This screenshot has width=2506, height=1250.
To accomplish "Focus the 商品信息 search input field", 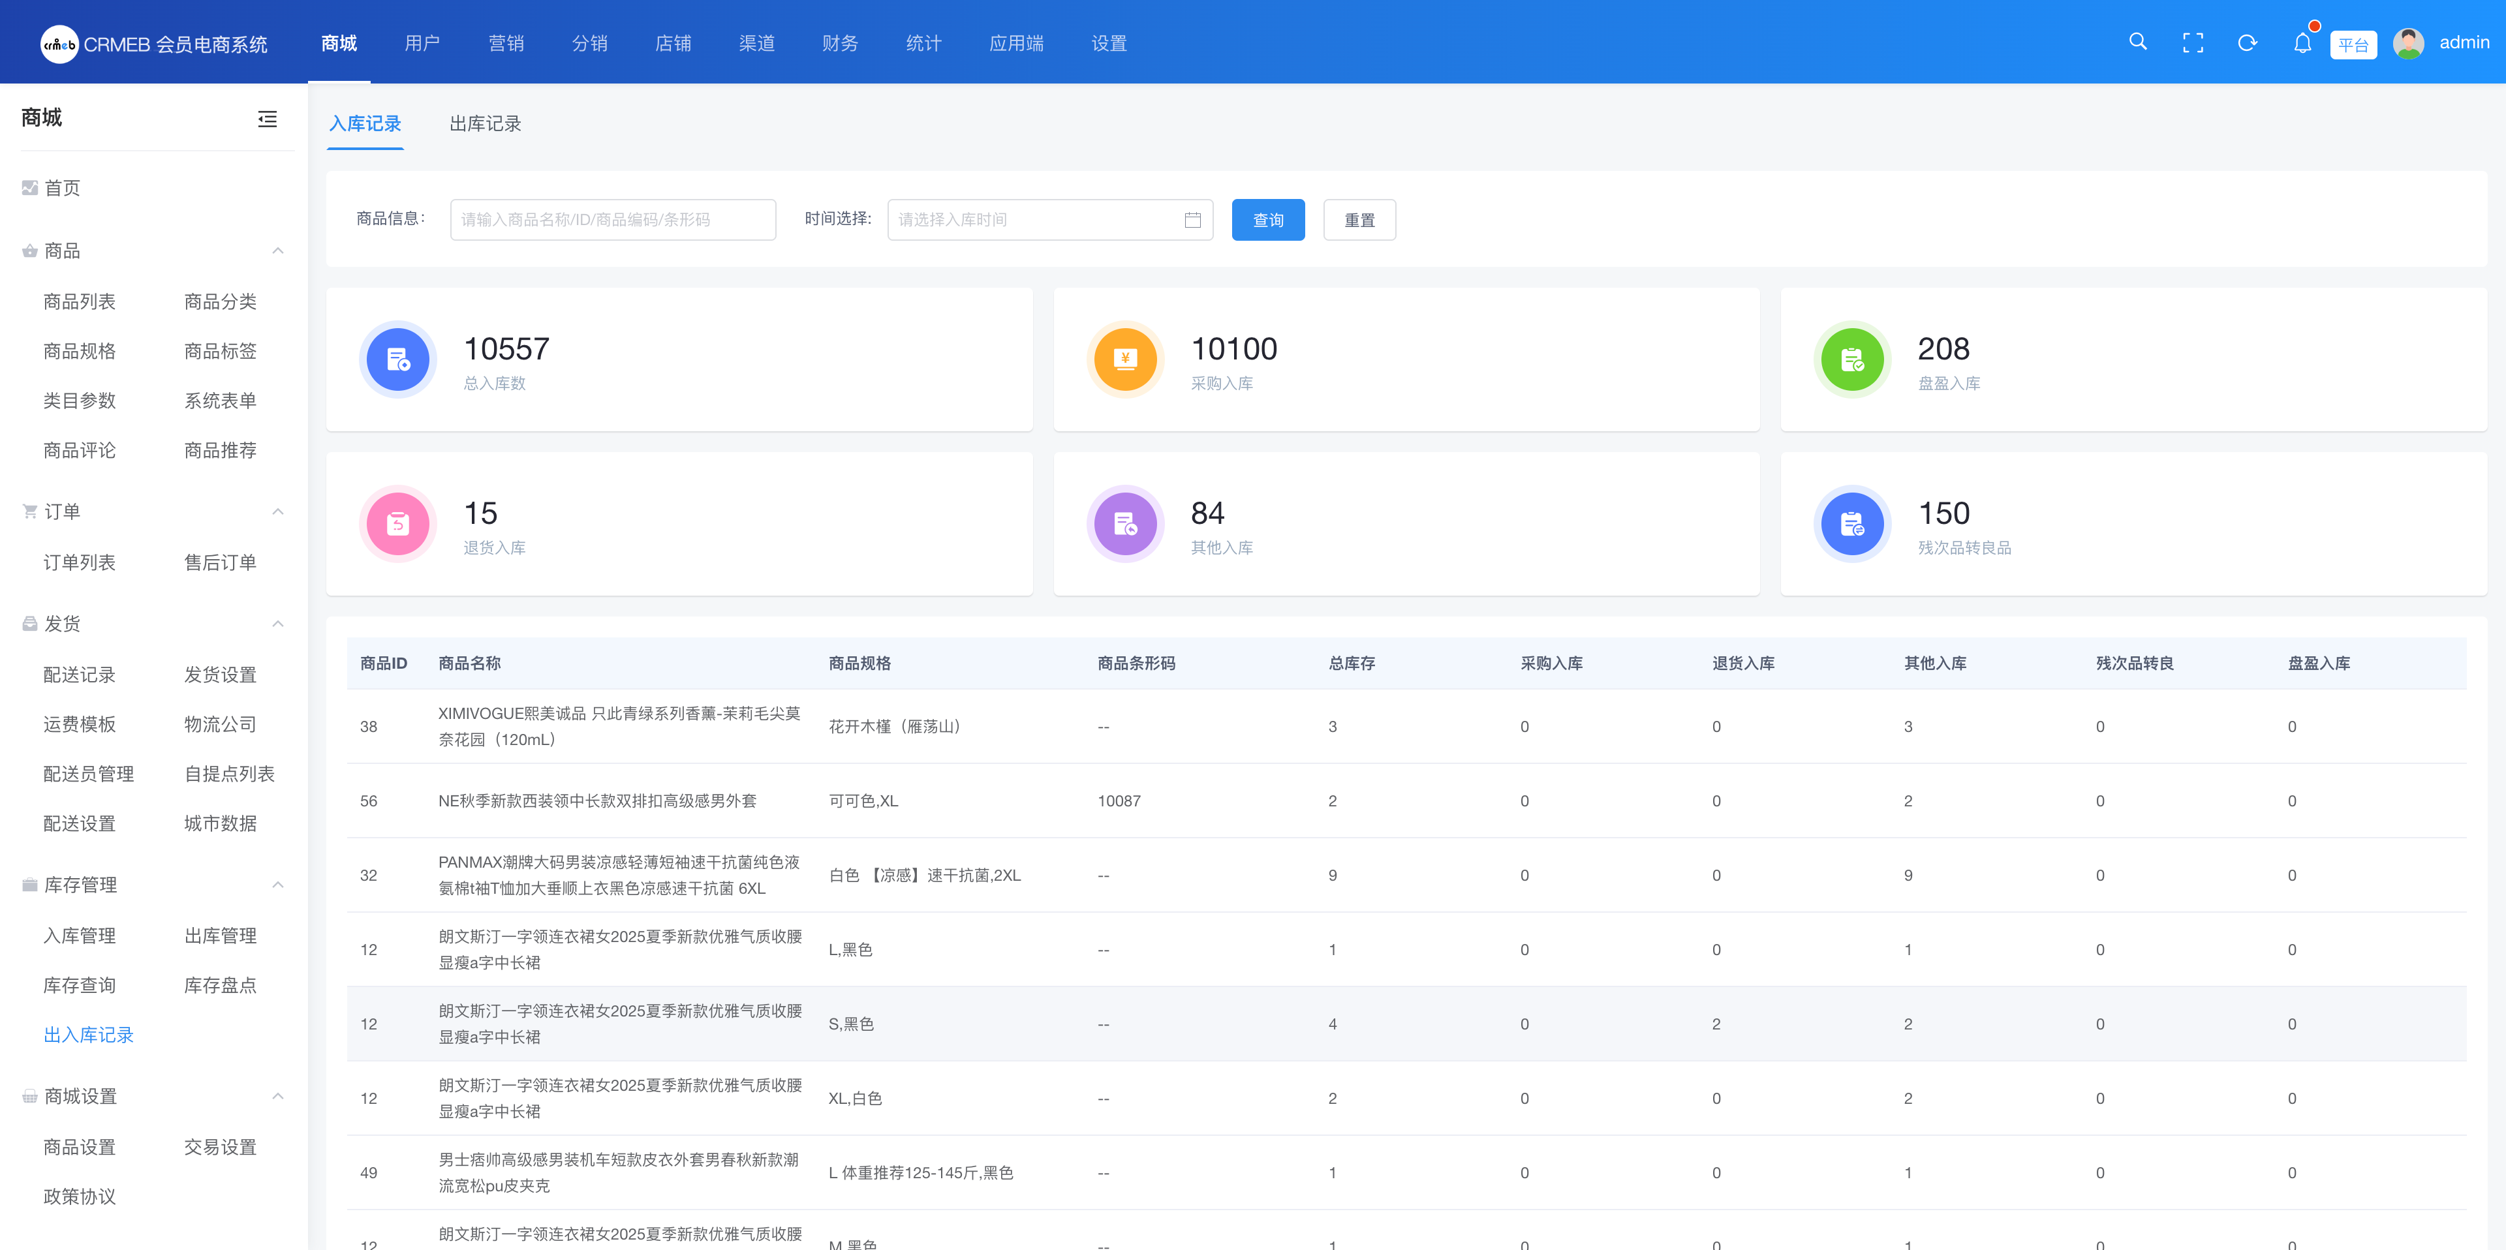I will coord(613,220).
